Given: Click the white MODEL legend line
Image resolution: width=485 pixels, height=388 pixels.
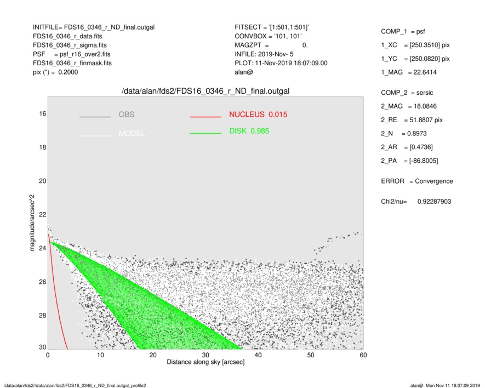Looking at the screenshot, I should [x=95, y=135].
